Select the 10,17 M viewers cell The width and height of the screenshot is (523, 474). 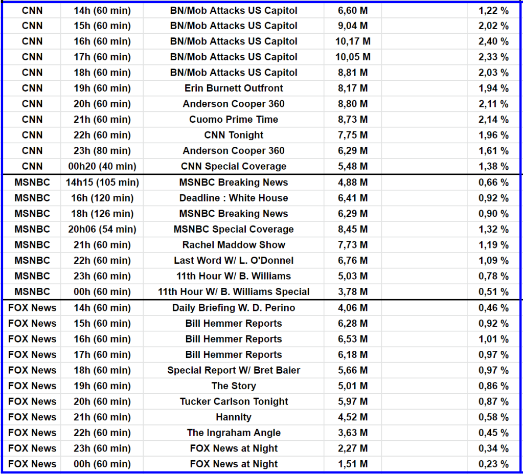(353, 41)
